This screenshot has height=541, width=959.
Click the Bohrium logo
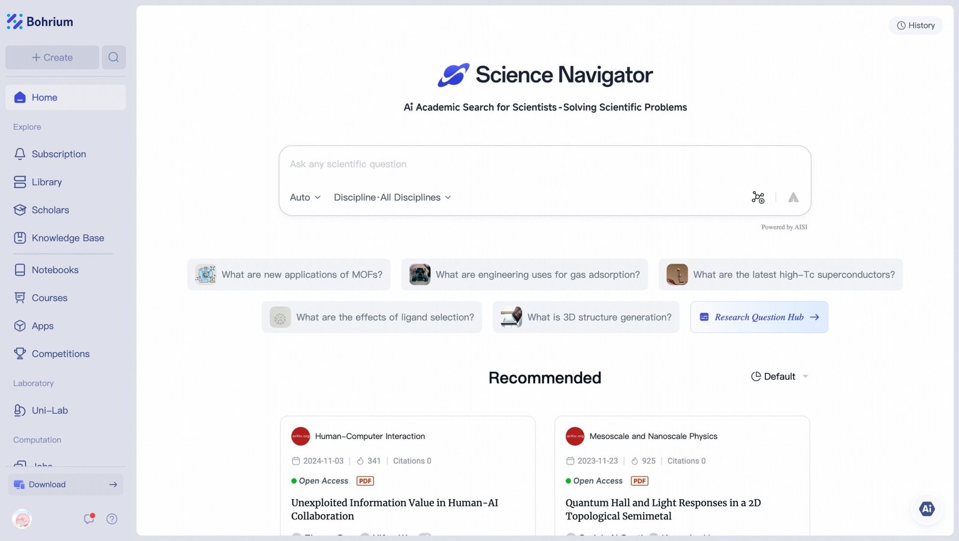[40, 22]
